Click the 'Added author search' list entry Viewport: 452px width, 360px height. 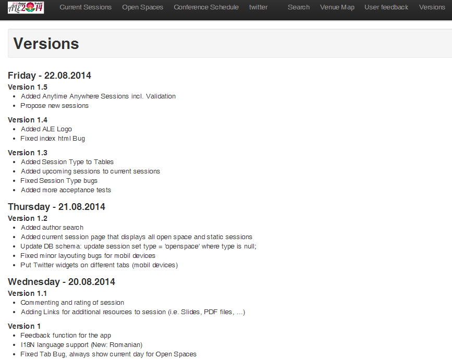click(x=52, y=228)
